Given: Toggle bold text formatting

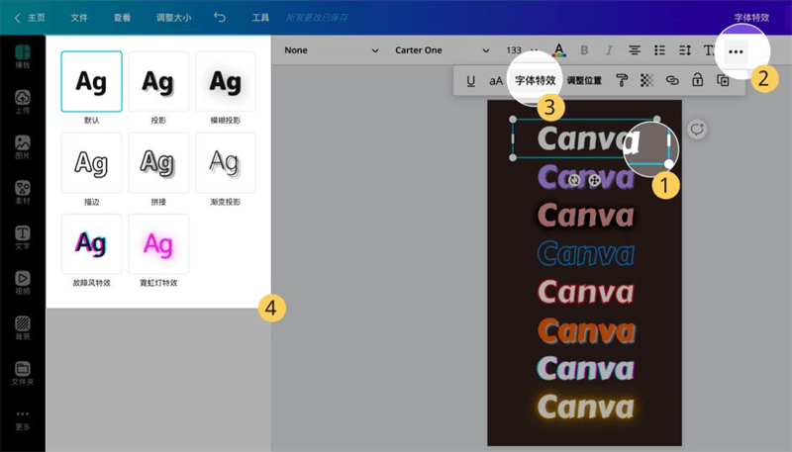Looking at the screenshot, I should point(584,50).
